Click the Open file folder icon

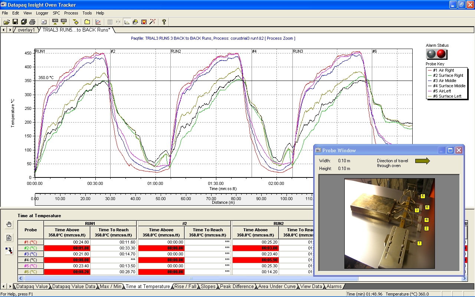[6, 22]
